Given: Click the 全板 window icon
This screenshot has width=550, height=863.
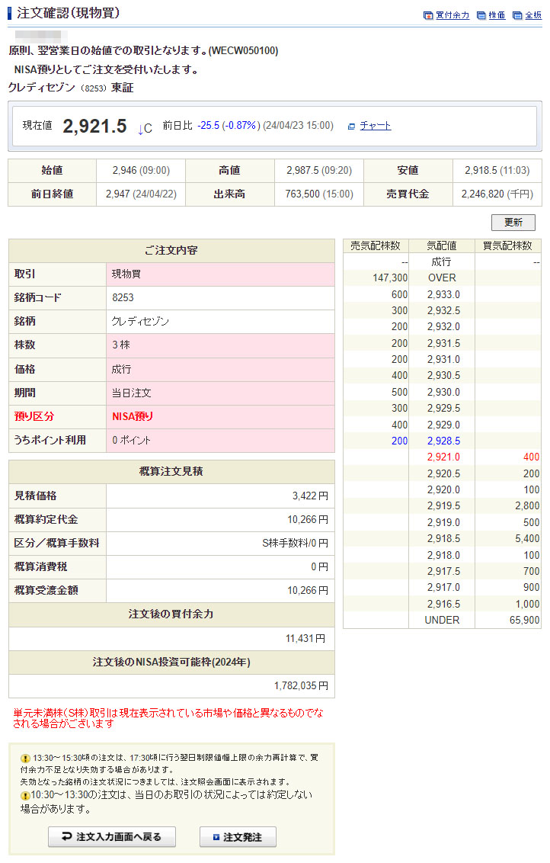Looking at the screenshot, I should click(517, 15).
